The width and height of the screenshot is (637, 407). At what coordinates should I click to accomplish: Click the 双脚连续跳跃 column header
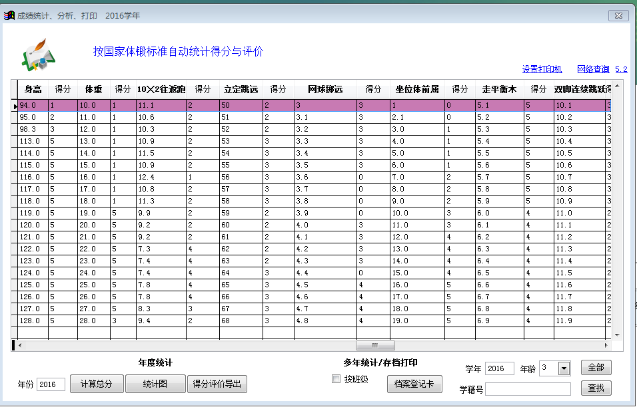click(580, 90)
